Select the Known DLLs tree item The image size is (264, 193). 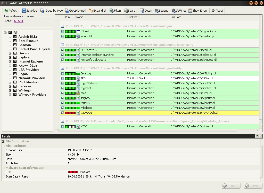(x=28, y=66)
